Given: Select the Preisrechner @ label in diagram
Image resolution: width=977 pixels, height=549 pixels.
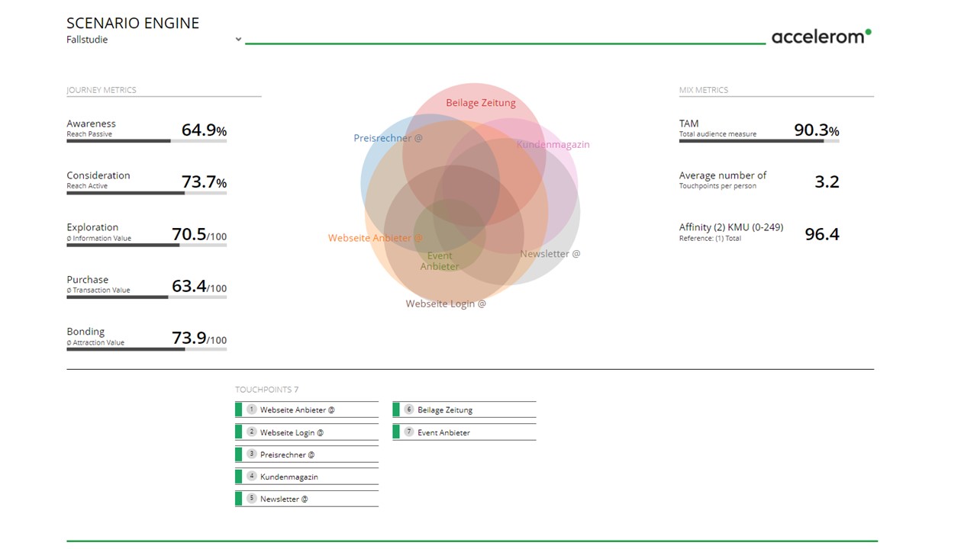Looking at the screenshot, I should [388, 138].
